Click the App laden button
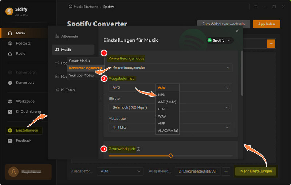The image size is (291, 185). click(x=266, y=24)
